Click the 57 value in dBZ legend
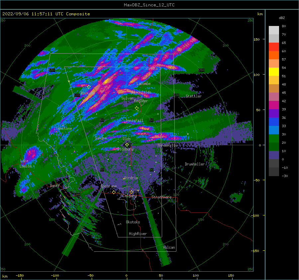 (284, 60)
